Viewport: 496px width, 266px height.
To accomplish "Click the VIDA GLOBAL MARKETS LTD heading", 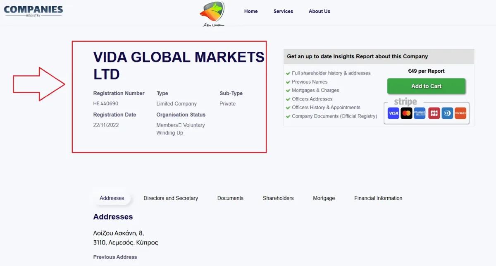I will 179,65.
